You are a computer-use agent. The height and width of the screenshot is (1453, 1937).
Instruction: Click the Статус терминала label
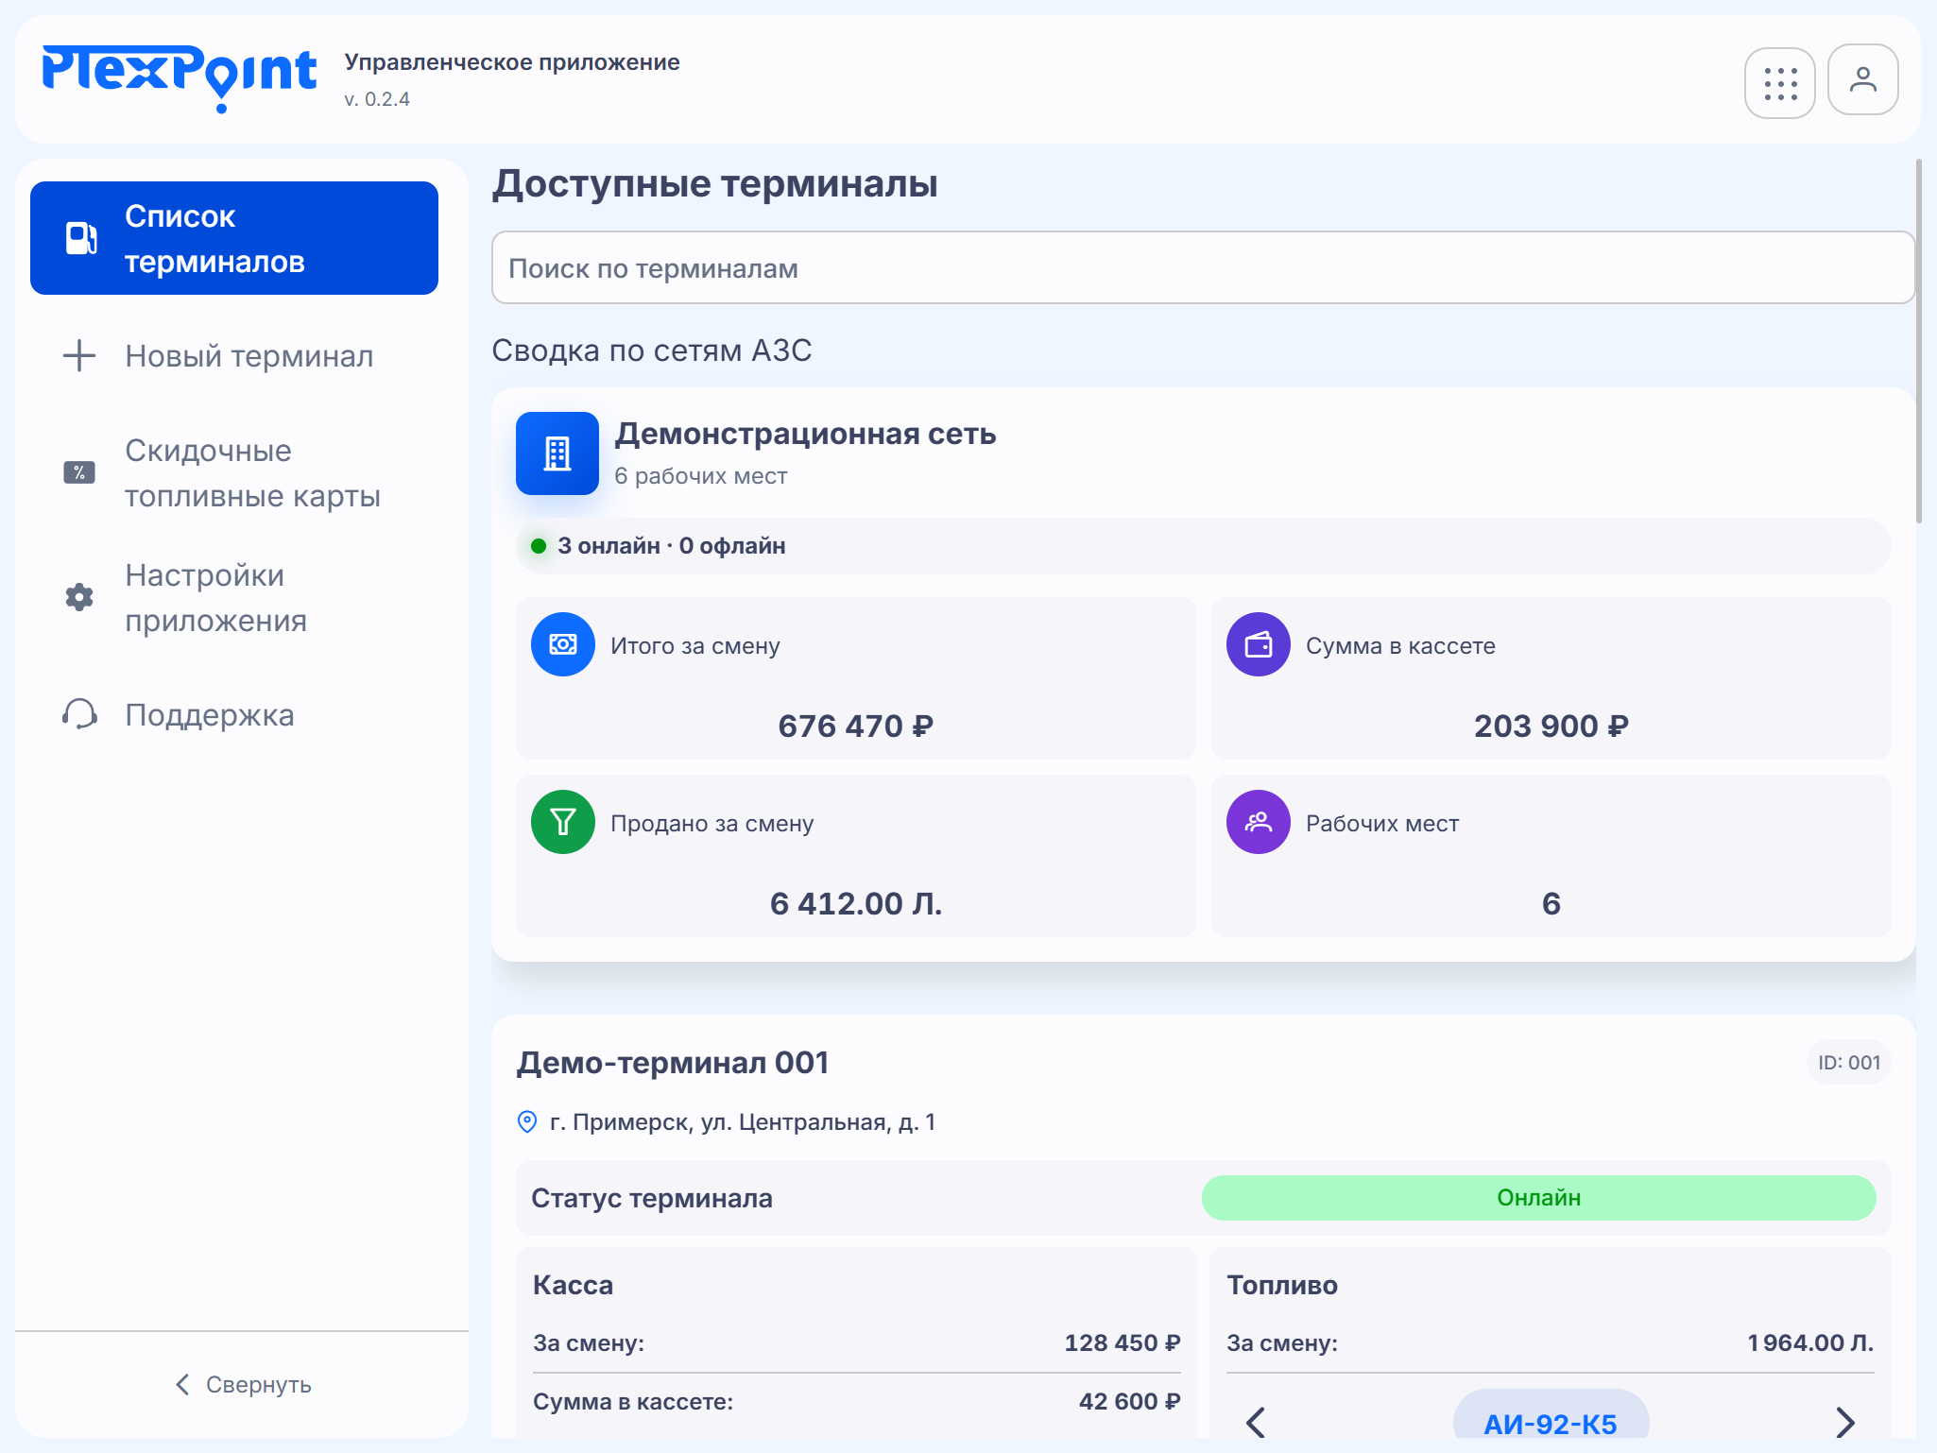click(x=651, y=1198)
